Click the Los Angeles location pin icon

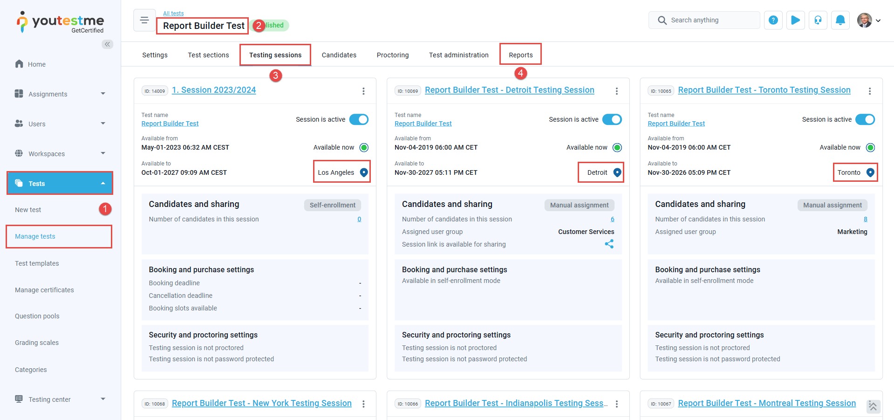(364, 172)
